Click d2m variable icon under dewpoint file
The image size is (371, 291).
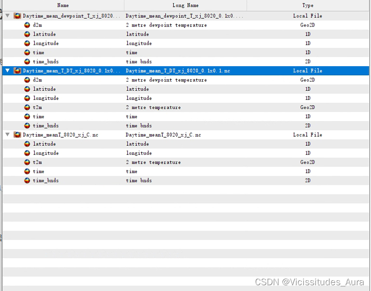point(27,25)
